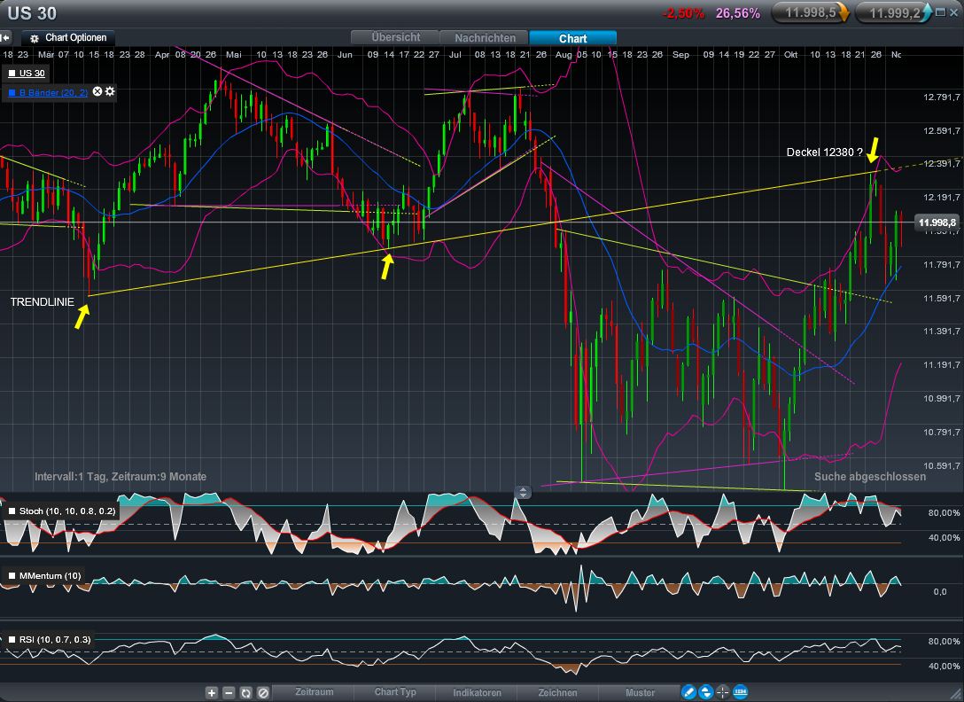This screenshot has height=702, width=964.
Task: Click the current price marker 11.998,8
Action: [x=937, y=222]
